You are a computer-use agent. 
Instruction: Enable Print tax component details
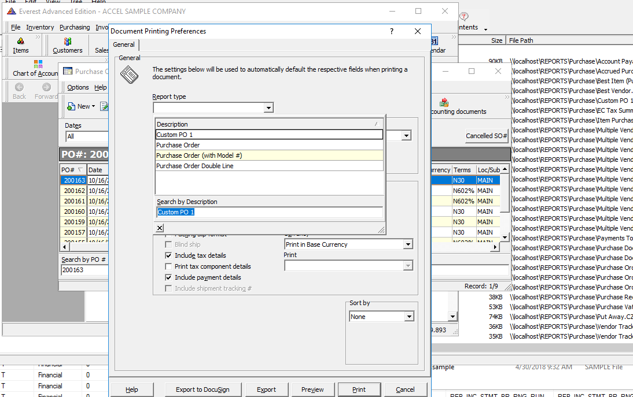tap(168, 266)
